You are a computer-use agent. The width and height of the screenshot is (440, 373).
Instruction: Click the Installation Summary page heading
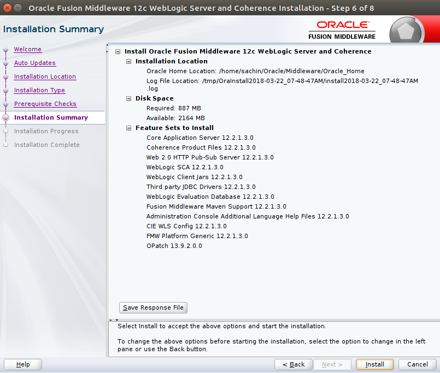click(54, 29)
